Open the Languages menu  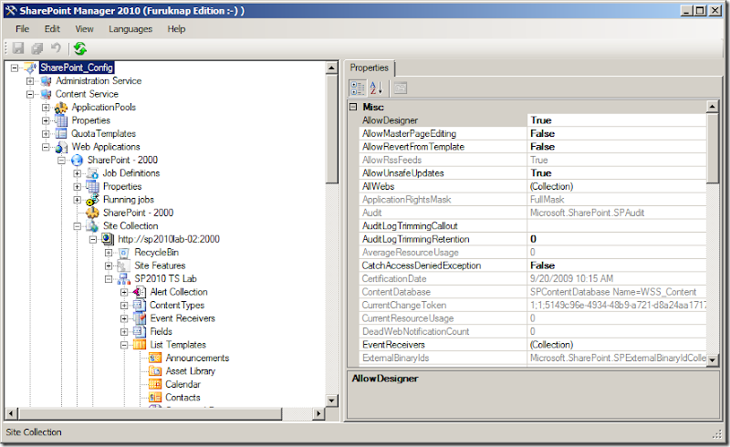[x=130, y=29]
